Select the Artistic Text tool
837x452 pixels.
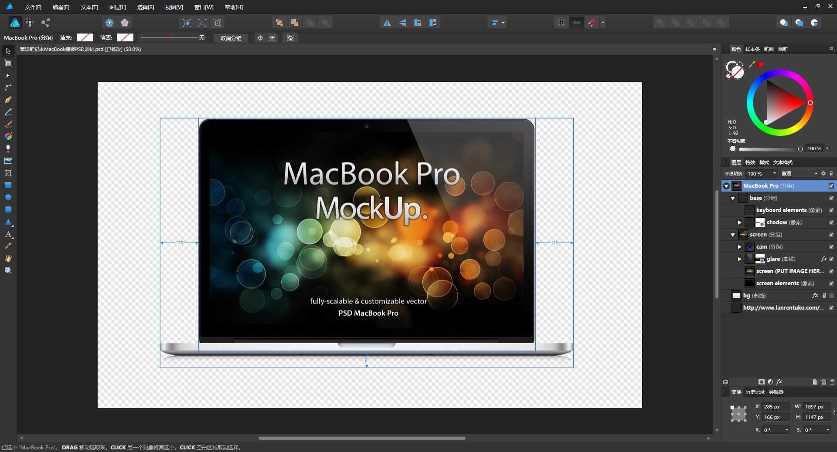tap(8, 234)
